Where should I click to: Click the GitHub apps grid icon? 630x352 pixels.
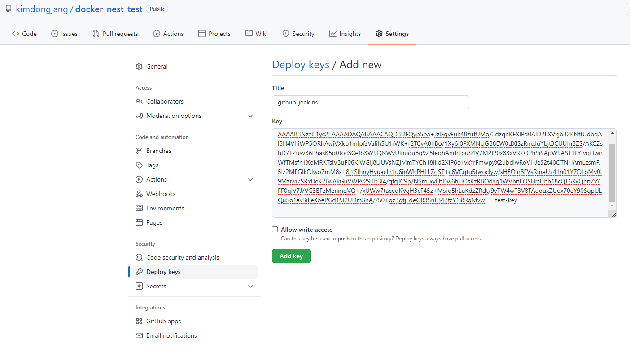tap(139, 321)
